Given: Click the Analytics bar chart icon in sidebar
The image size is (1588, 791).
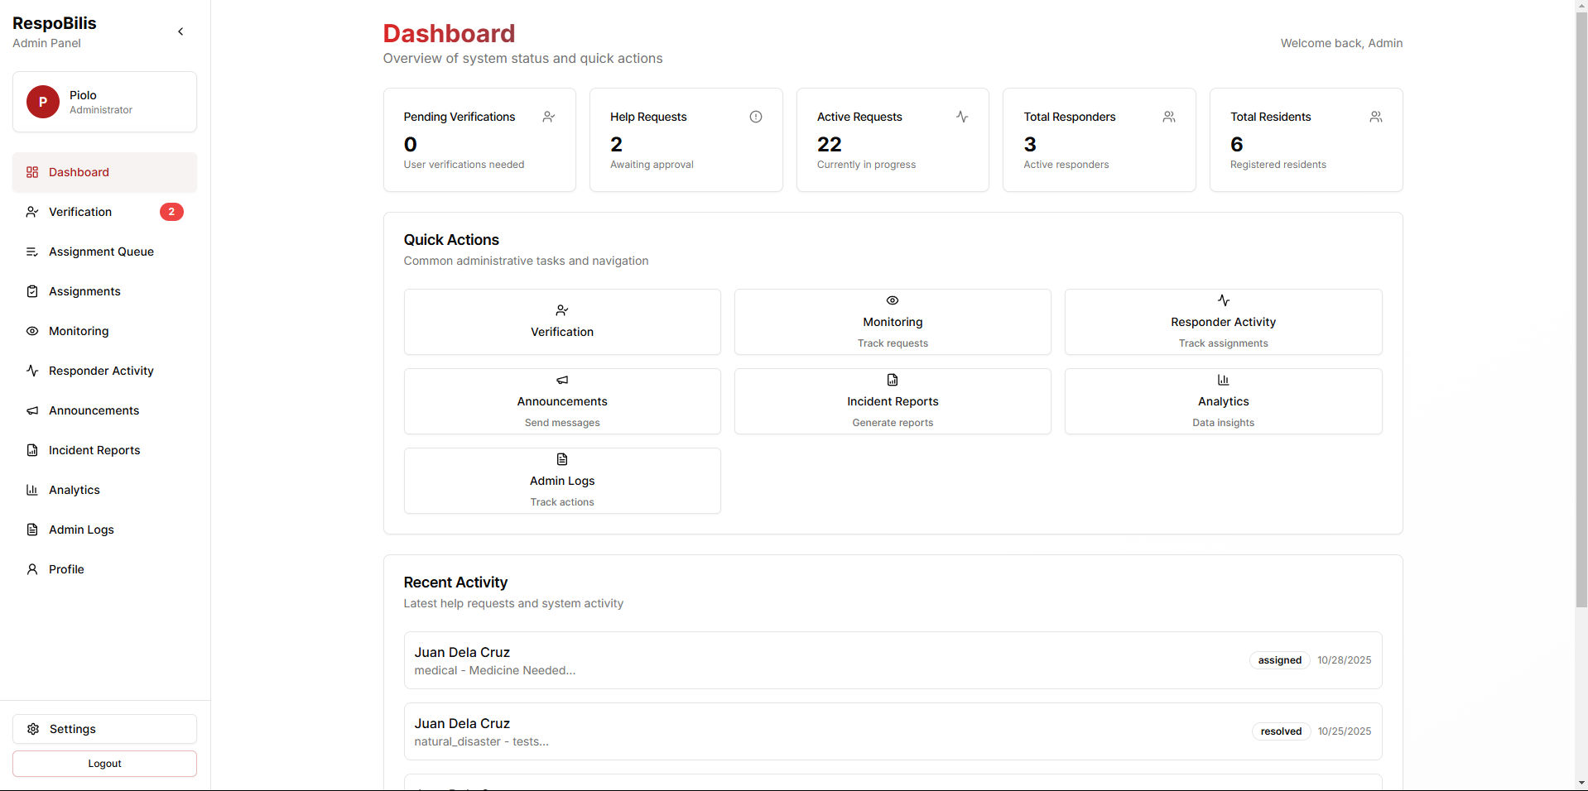Looking at the screenshot, I should click(32, 490).
